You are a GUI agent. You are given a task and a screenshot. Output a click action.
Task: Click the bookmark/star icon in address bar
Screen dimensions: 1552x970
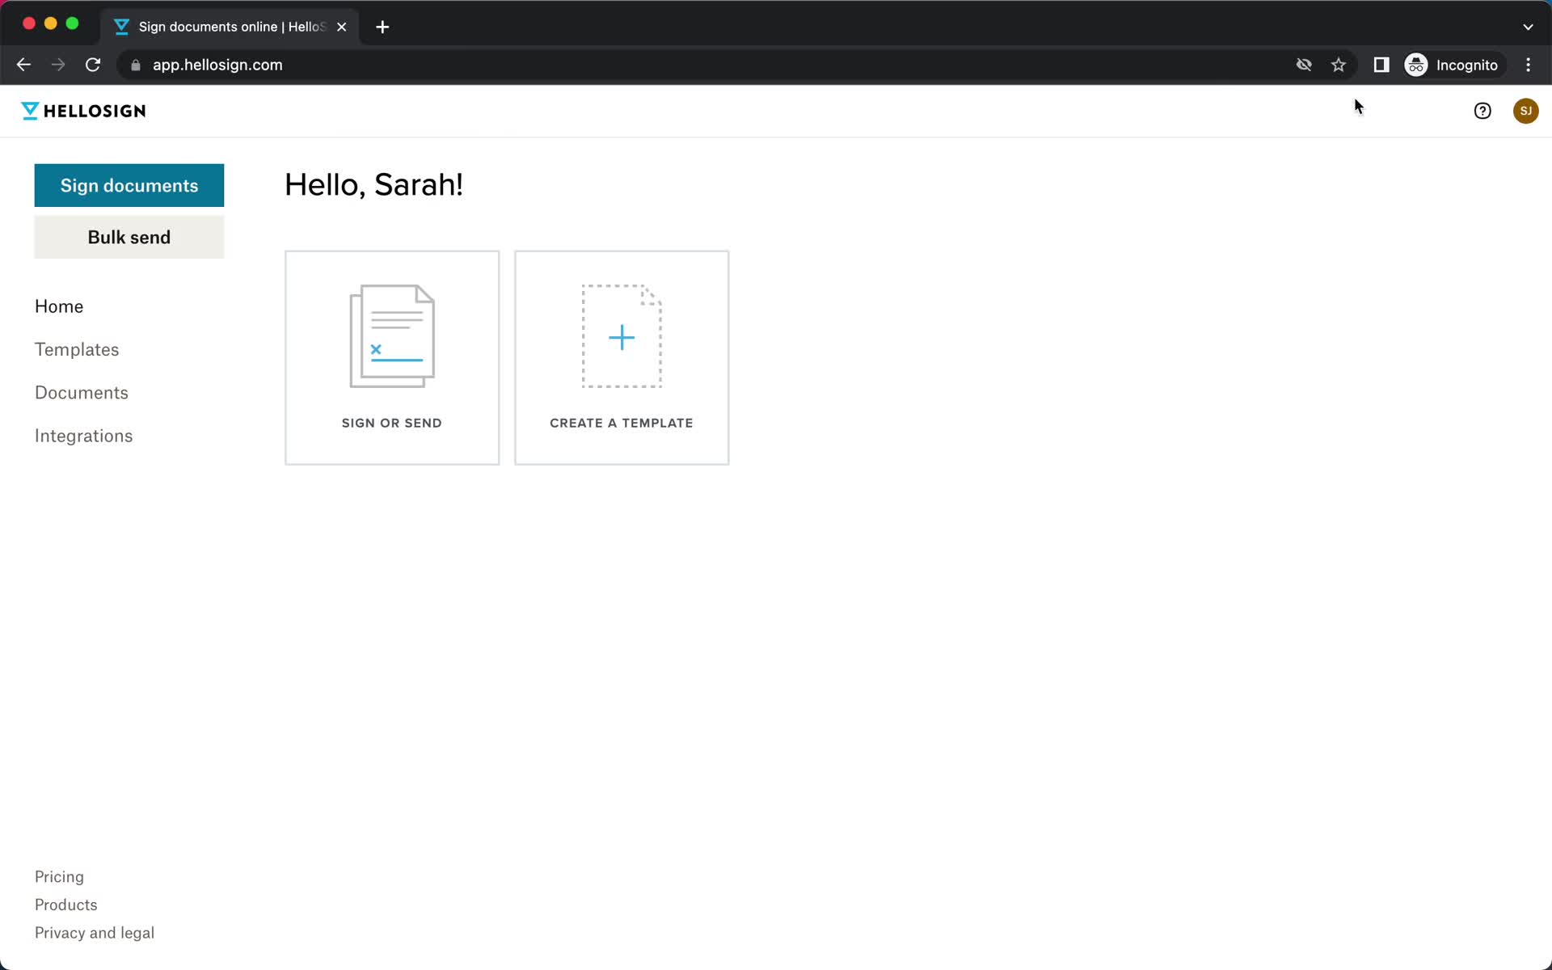pyautogui.click(x=1338, y=64)
